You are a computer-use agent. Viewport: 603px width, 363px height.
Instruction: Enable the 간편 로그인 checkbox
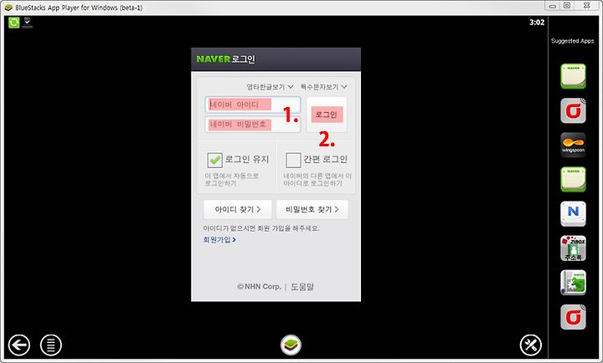[x=293, y=160]
